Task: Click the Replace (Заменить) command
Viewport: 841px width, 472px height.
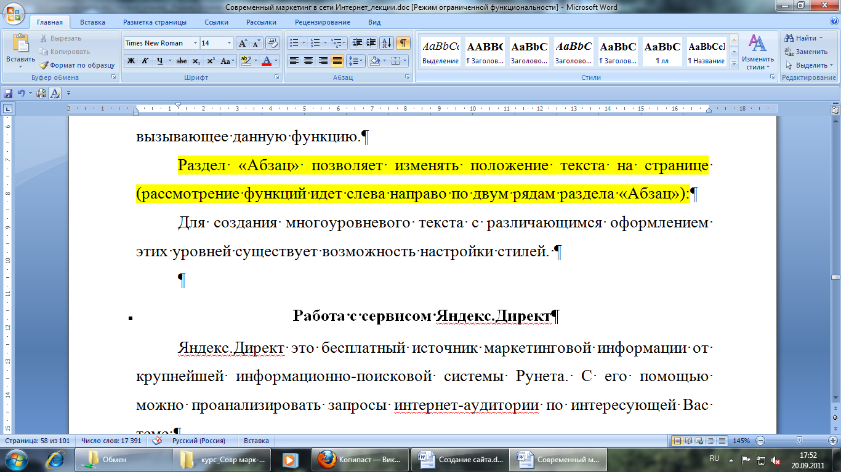Action: [806, 52]
